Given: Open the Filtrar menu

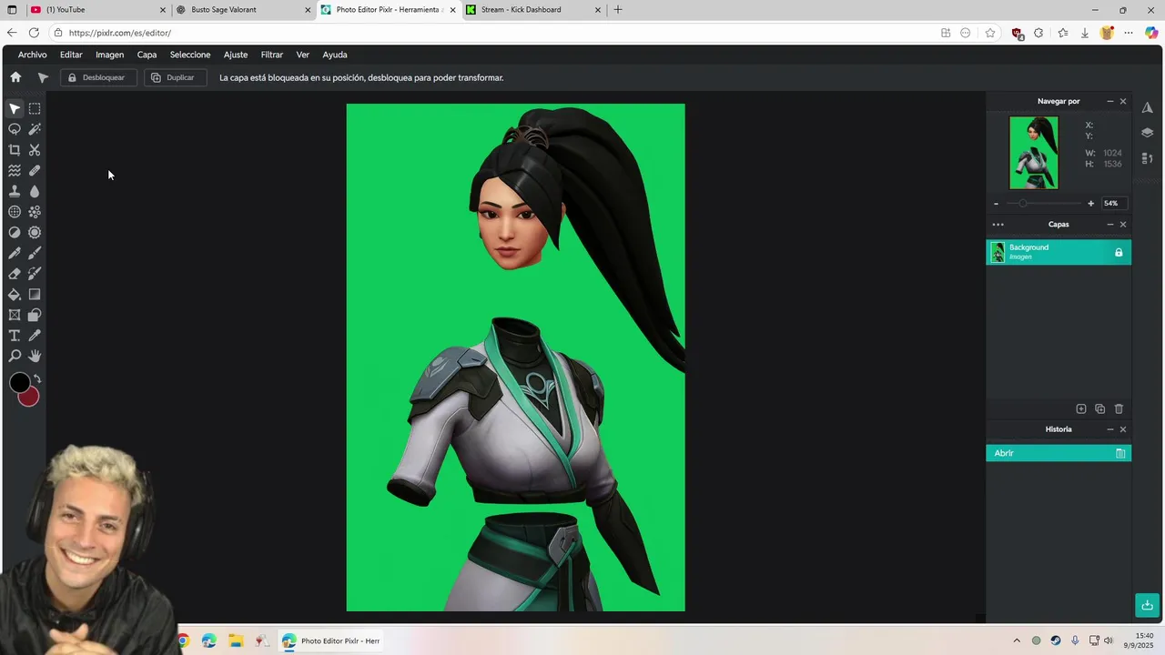Looking at the screenshot, I should click(272, 55).
